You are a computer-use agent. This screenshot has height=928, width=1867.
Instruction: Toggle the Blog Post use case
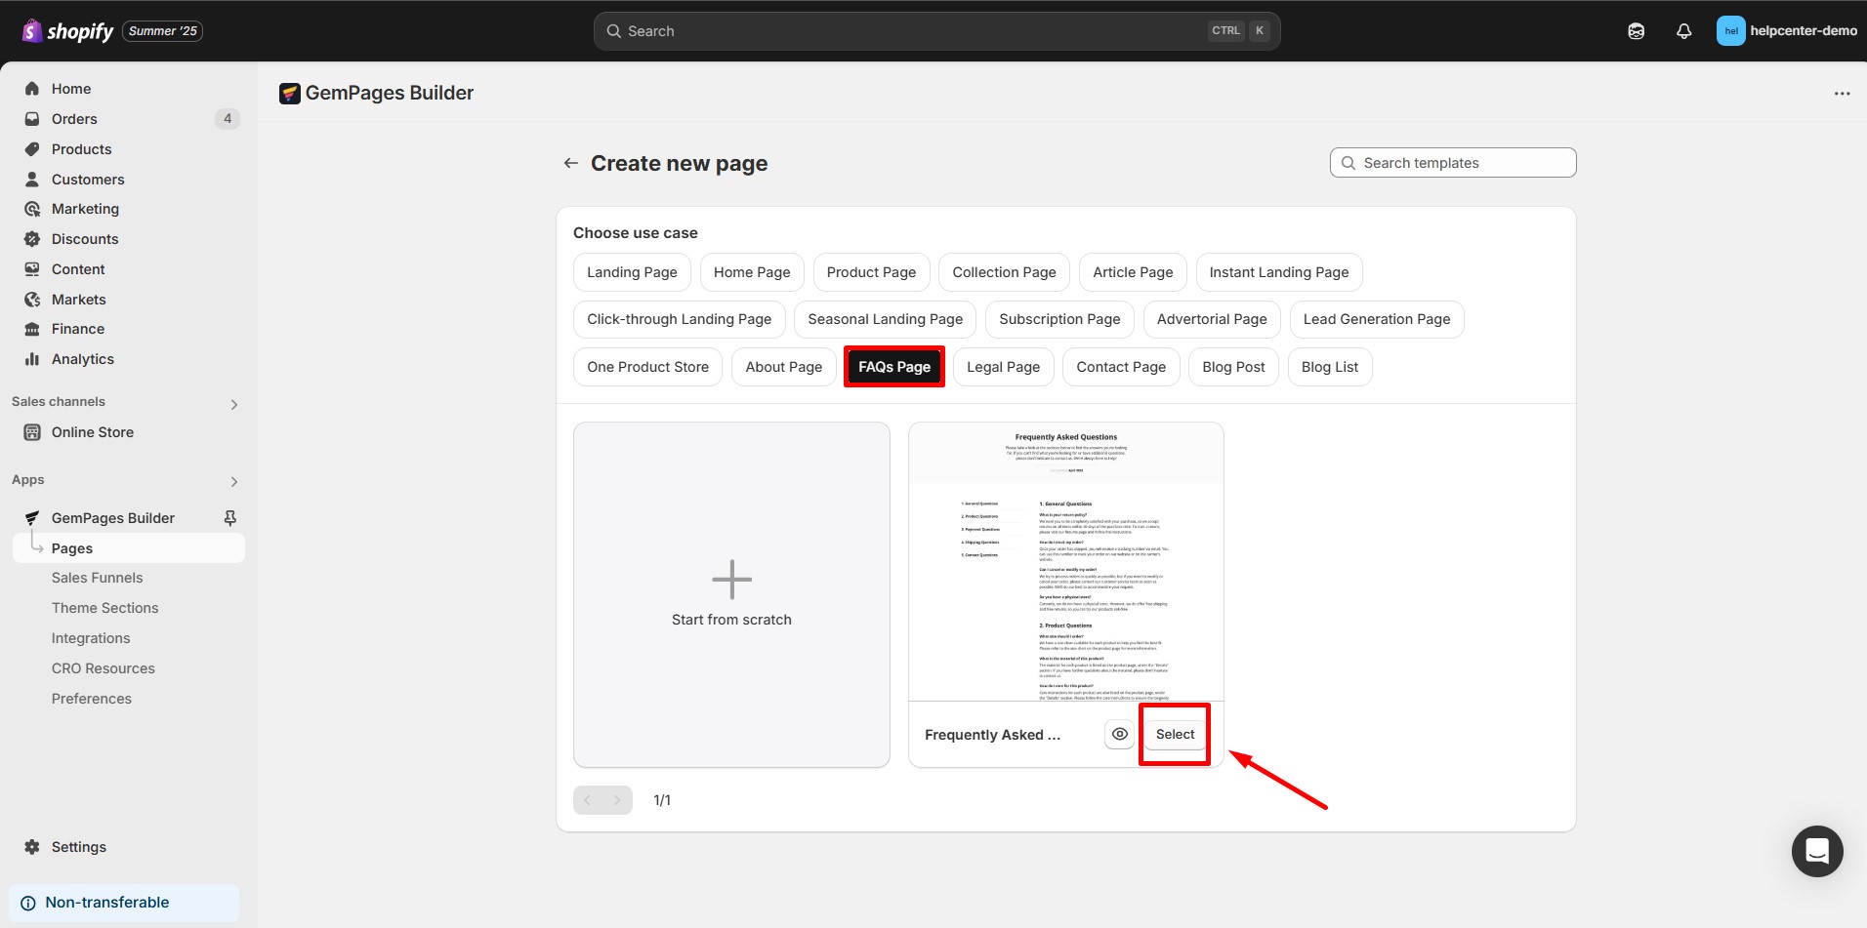(1232, 366)
